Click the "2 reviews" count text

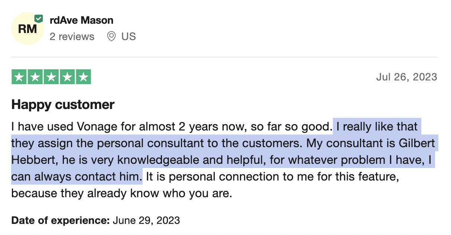(72, 37)
